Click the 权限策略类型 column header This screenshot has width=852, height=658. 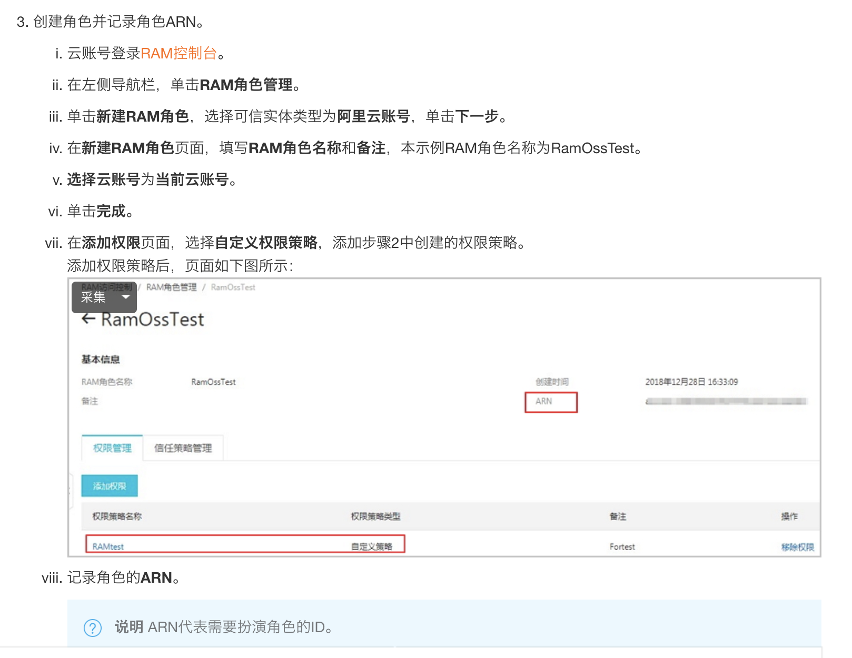(375, 516)
